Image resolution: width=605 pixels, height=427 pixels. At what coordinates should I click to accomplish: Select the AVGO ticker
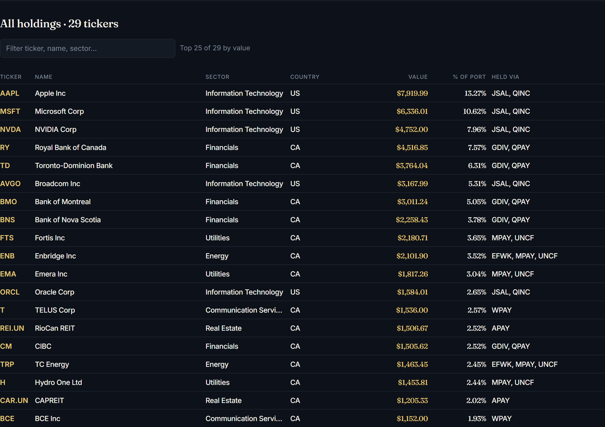pos(10,184)
